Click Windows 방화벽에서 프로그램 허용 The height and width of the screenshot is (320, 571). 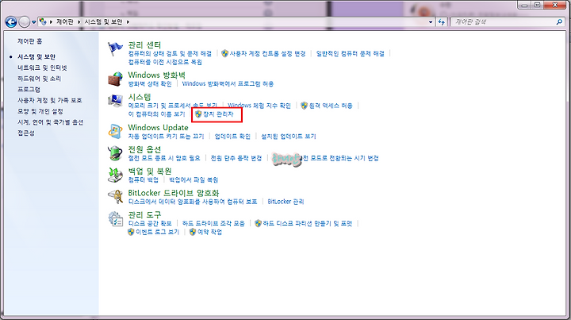(x=228, y=84)
